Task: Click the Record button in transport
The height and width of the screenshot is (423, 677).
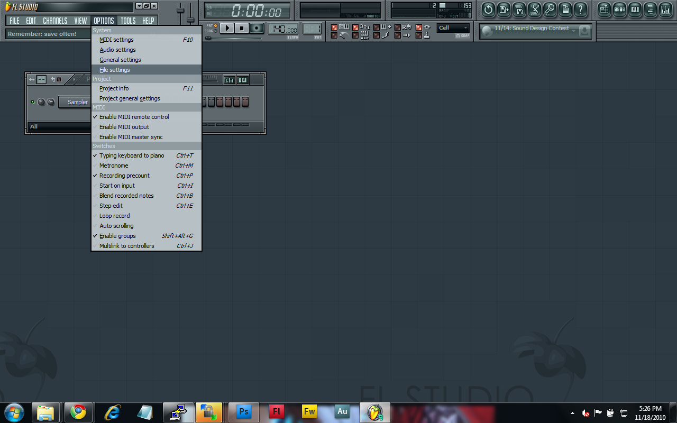Action: tap(257, 28)
